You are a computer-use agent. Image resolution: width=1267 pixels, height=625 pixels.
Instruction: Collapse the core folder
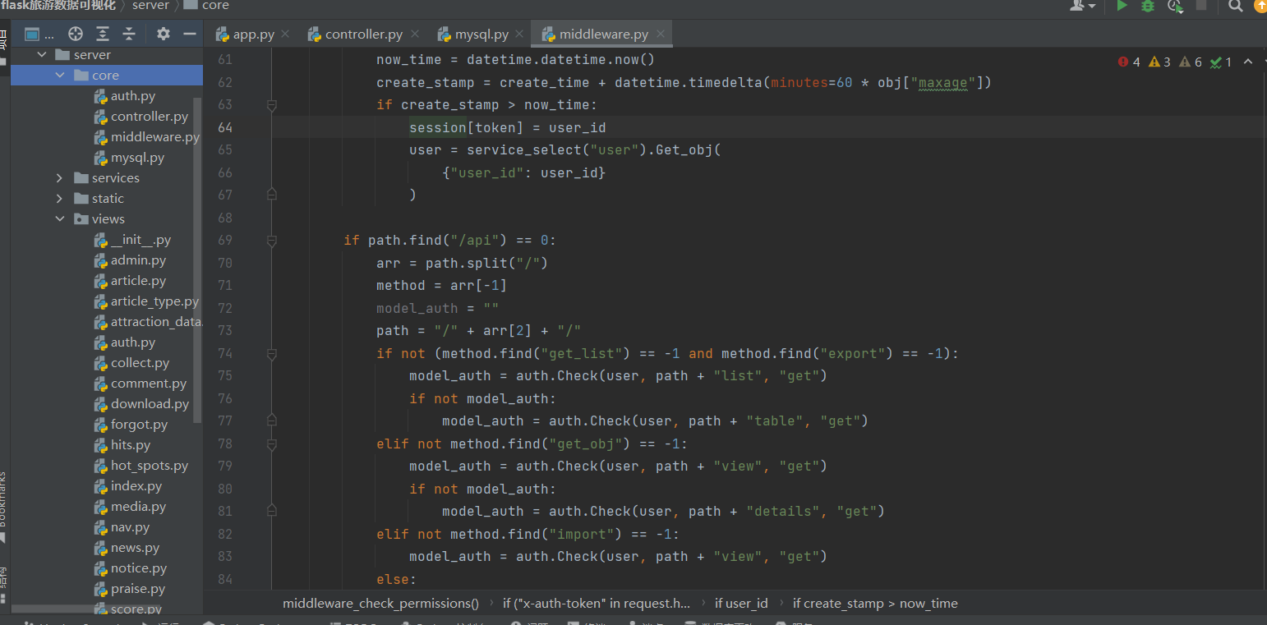click(59, 76)
